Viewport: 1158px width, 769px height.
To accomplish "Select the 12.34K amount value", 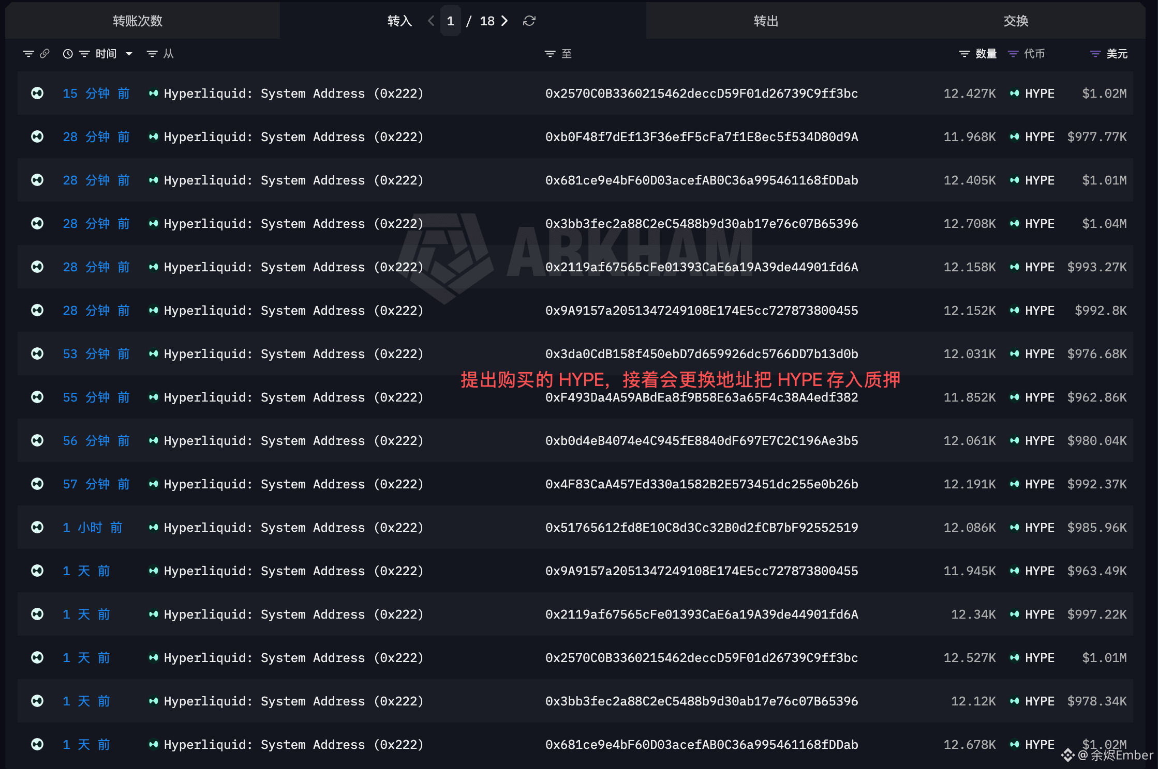I will [x=973, y=614].
